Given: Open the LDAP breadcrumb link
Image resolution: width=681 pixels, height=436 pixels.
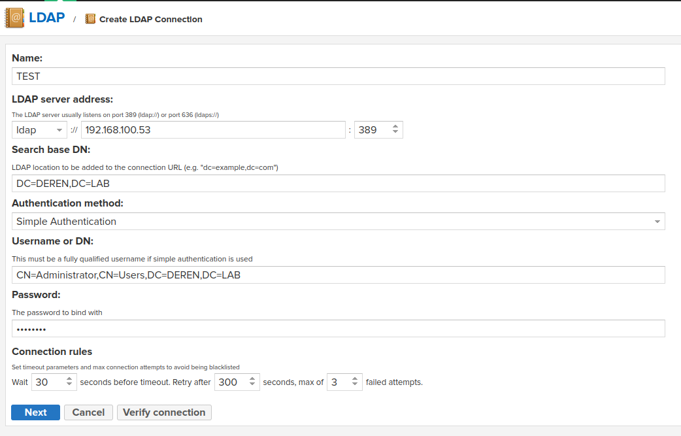Looking at the screenshot, I should [46, 18].
